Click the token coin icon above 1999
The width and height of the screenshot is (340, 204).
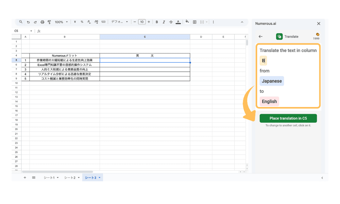(x=317, y=34)
